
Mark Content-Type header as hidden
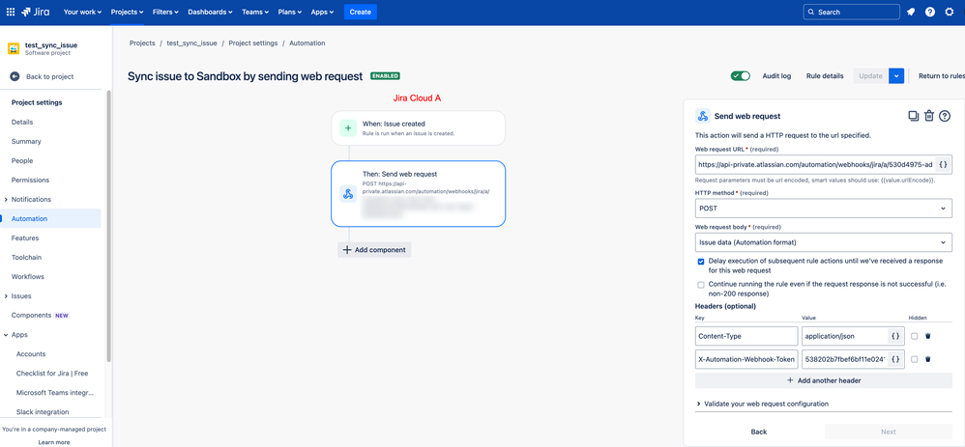coord(915,336)
